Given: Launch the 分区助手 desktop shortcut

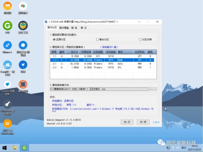Looking at the screenshot, I should [x=23, y=8].
